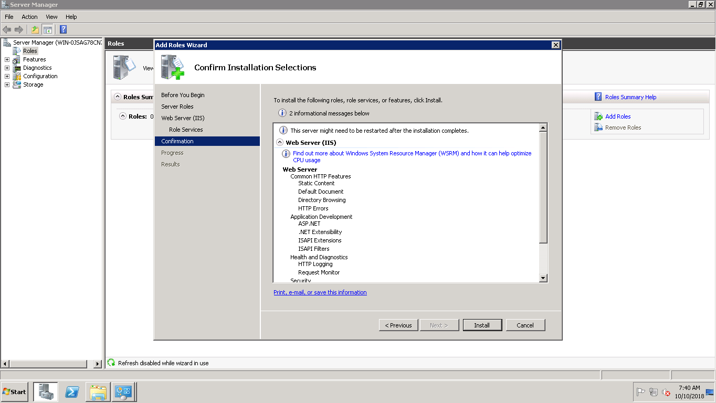
Task: Click the refresh icon in status strip
Action: 111,363
